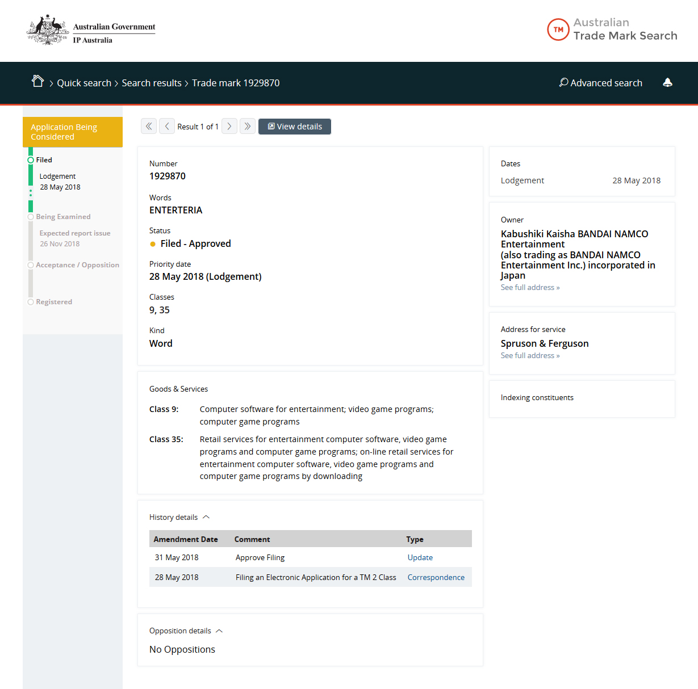698x689 pixels.
Task: Click the Acceptance / Opposition timeline stage
Action: [x=77, y=265]
